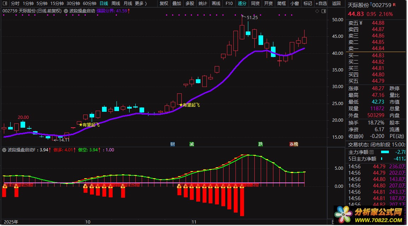Click the 统计 statistics button
Screen dimensions: 408x226
(x=203, y=4)
